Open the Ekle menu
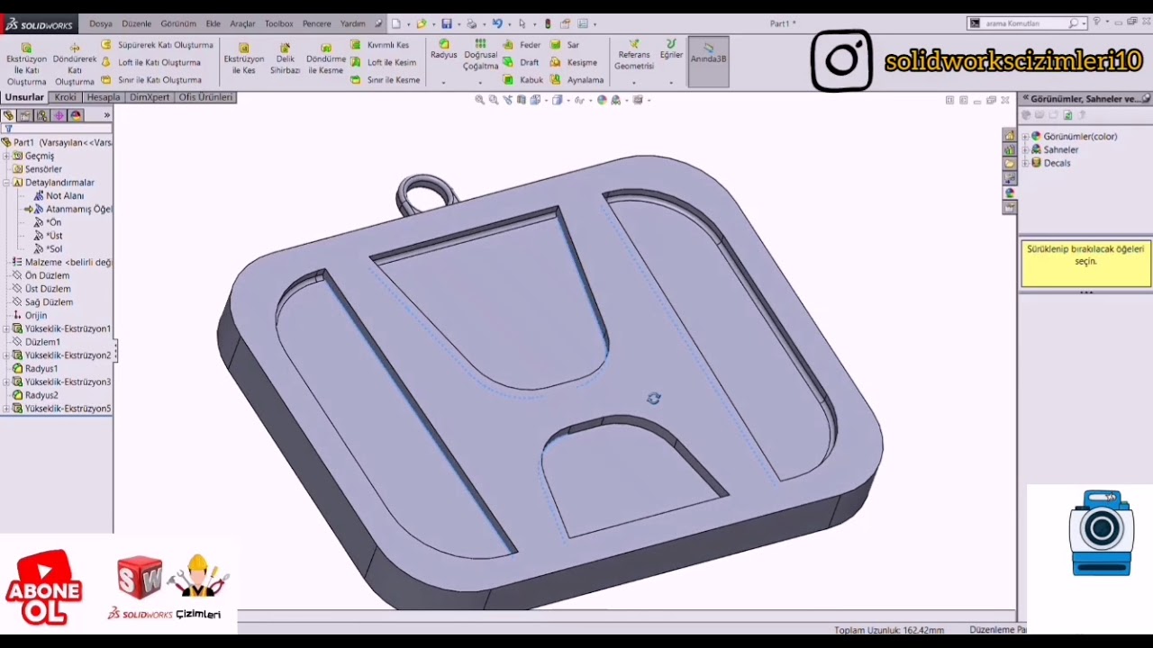 point(213,23)
